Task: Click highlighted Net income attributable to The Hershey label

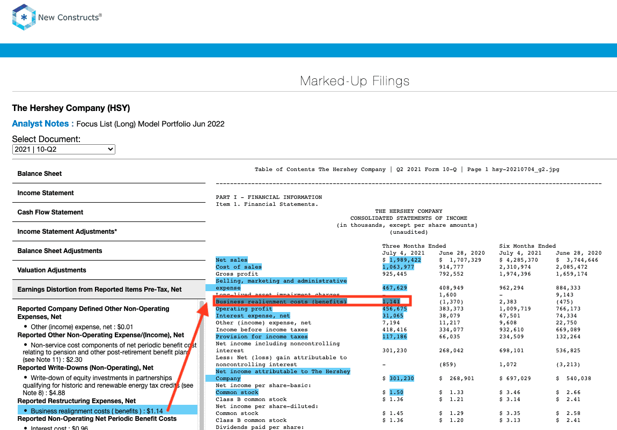Action: [283, 372]
